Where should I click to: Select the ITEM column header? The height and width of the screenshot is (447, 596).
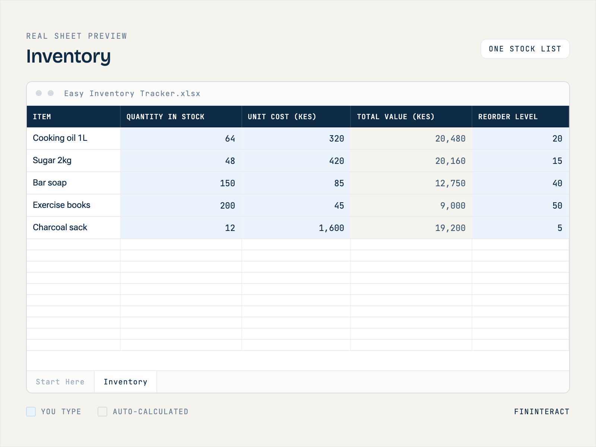click(x=73, y=117)
